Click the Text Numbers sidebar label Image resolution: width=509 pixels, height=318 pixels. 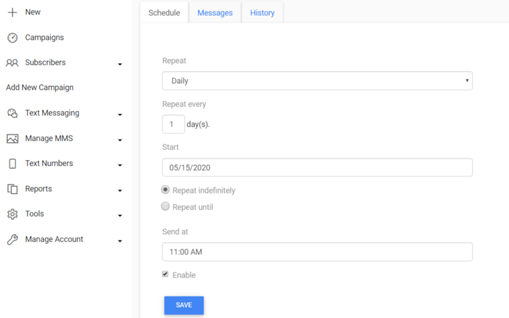tap(49, 163)
